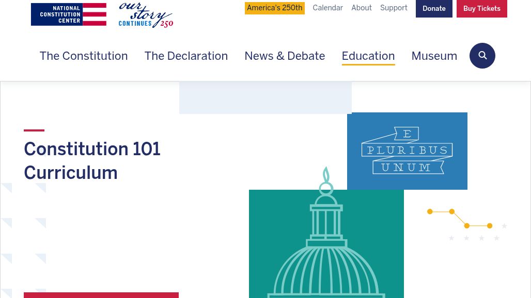Go to the America's 250th link
The image size is (531, 298).
[x=274, y=8]
